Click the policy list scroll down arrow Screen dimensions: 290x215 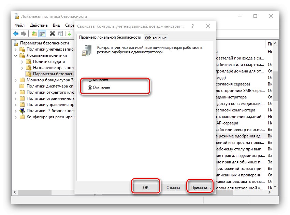[x=275, y=186]
